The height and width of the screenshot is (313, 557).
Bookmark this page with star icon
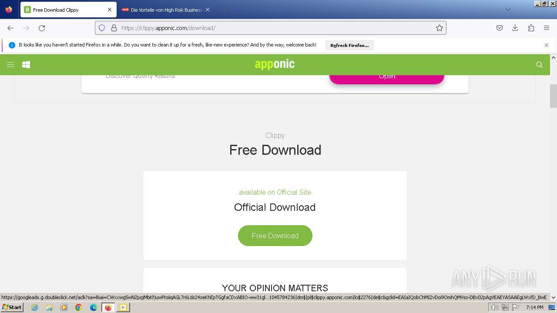coord(440,28)
